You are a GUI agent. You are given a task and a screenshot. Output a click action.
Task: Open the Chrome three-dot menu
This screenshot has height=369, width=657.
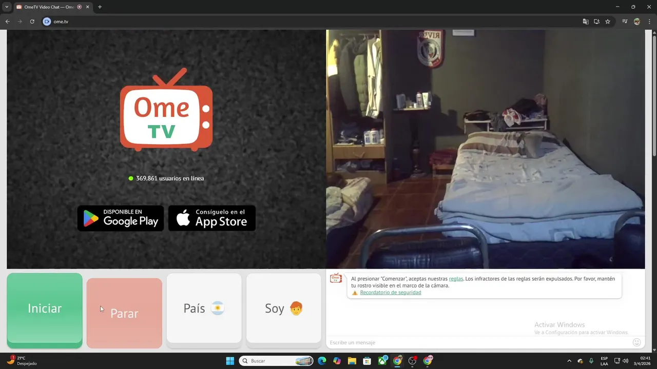(x=650, y=22)
